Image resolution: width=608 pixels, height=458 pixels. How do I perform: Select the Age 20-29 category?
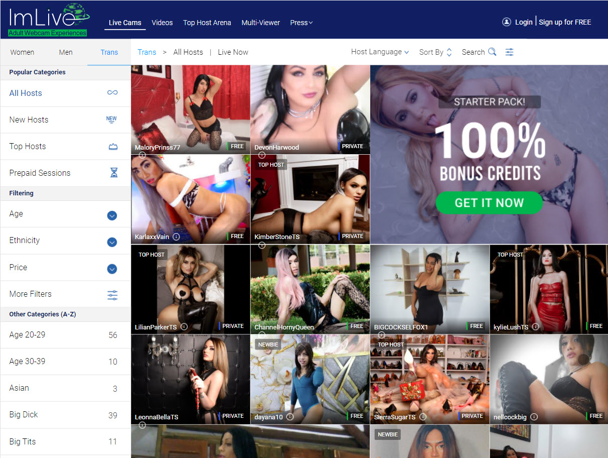click(65, 335)
